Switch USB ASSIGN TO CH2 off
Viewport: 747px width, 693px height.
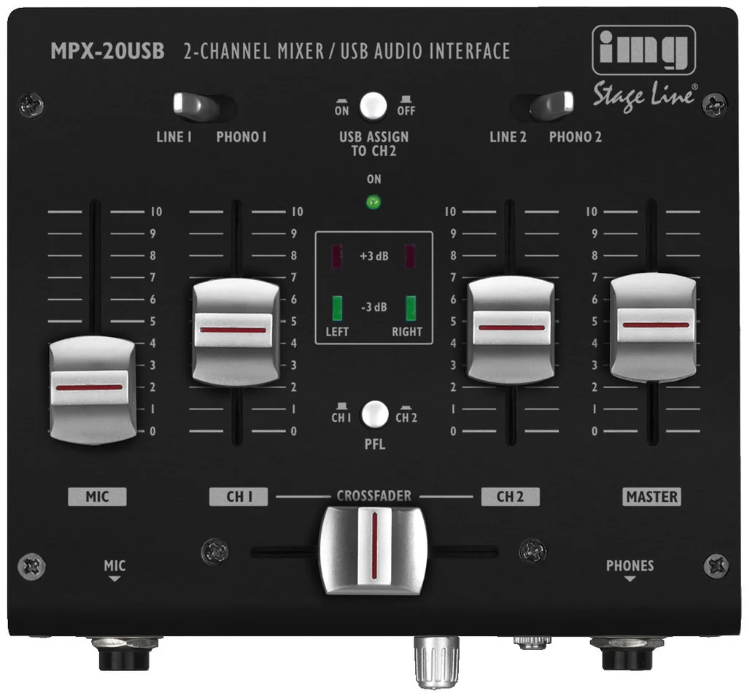pyautogui.click(x=373, y=107)
